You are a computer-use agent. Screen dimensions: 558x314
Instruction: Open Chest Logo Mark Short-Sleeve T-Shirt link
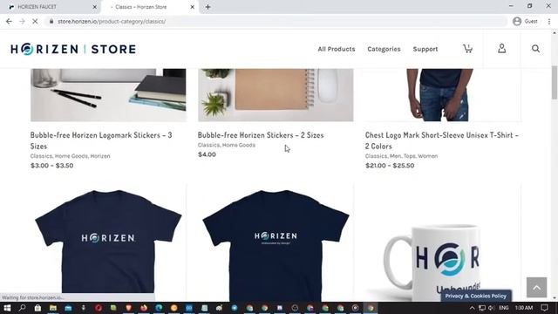442,140
